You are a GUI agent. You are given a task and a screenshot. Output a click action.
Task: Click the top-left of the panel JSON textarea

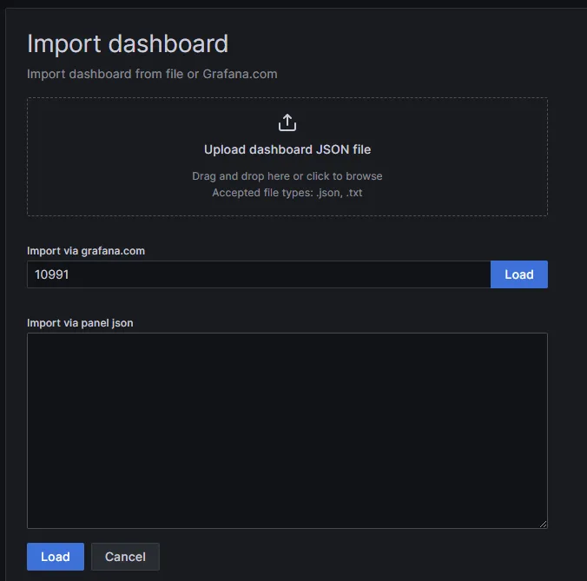pyautogui.click(x=39, y=345)
